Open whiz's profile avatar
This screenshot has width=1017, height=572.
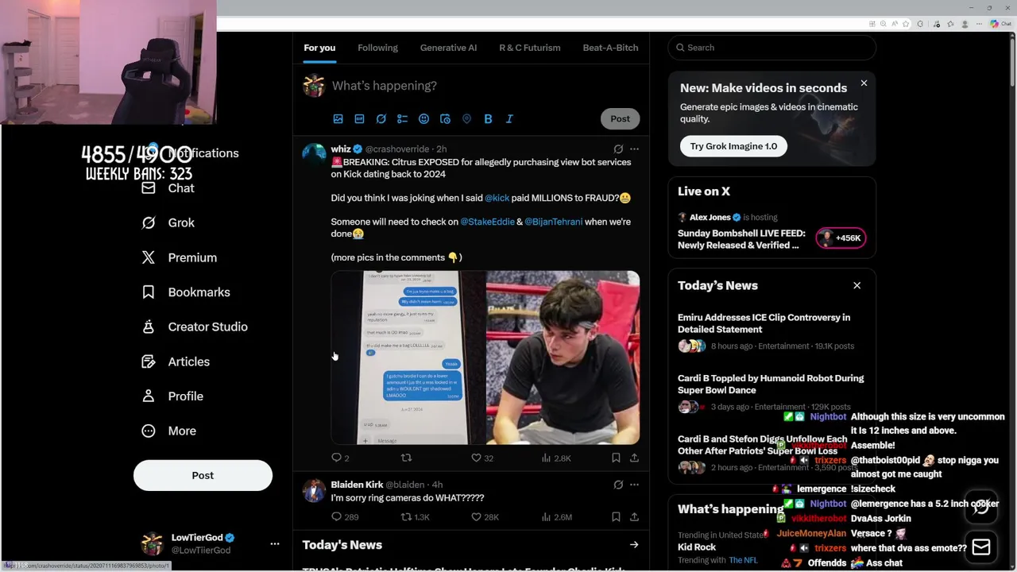(314, 153)
